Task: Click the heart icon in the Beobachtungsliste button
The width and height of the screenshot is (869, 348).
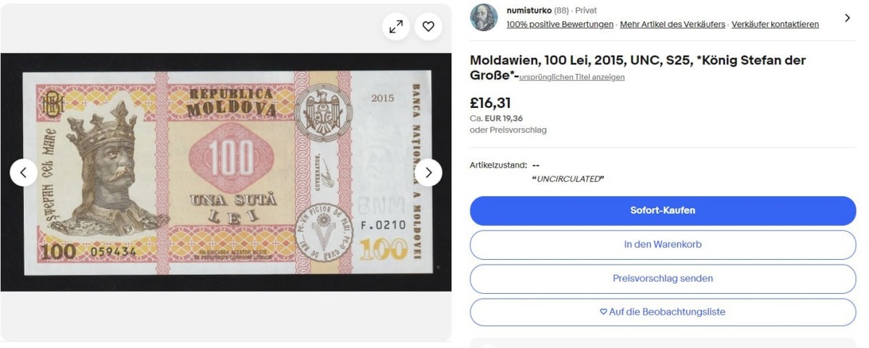Action: [x=603, y=312]
